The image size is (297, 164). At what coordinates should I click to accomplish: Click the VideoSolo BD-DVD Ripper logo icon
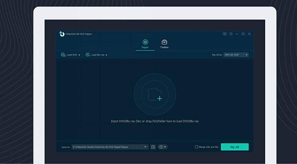click(62, 34)
